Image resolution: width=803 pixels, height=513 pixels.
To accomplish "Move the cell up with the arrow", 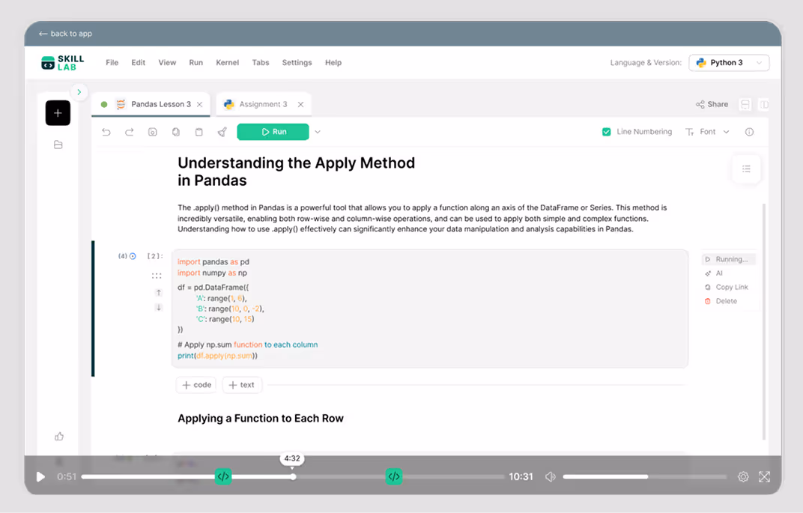I will (158, 292).
